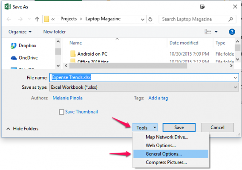Click the window snapshot icon in title bar

pos(202,7)
